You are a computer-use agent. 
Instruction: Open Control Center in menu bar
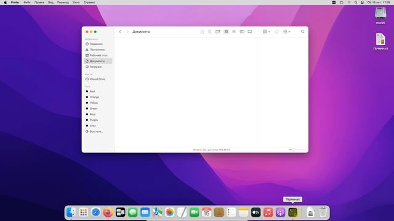362,2
